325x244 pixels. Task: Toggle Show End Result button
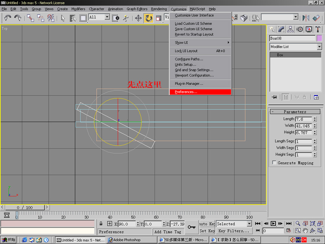[x=286, y=97]
